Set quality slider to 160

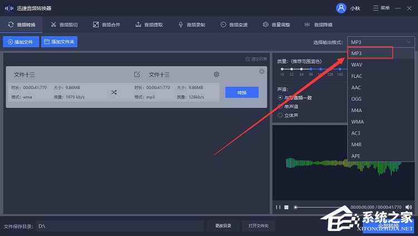(x=340, y=69)
